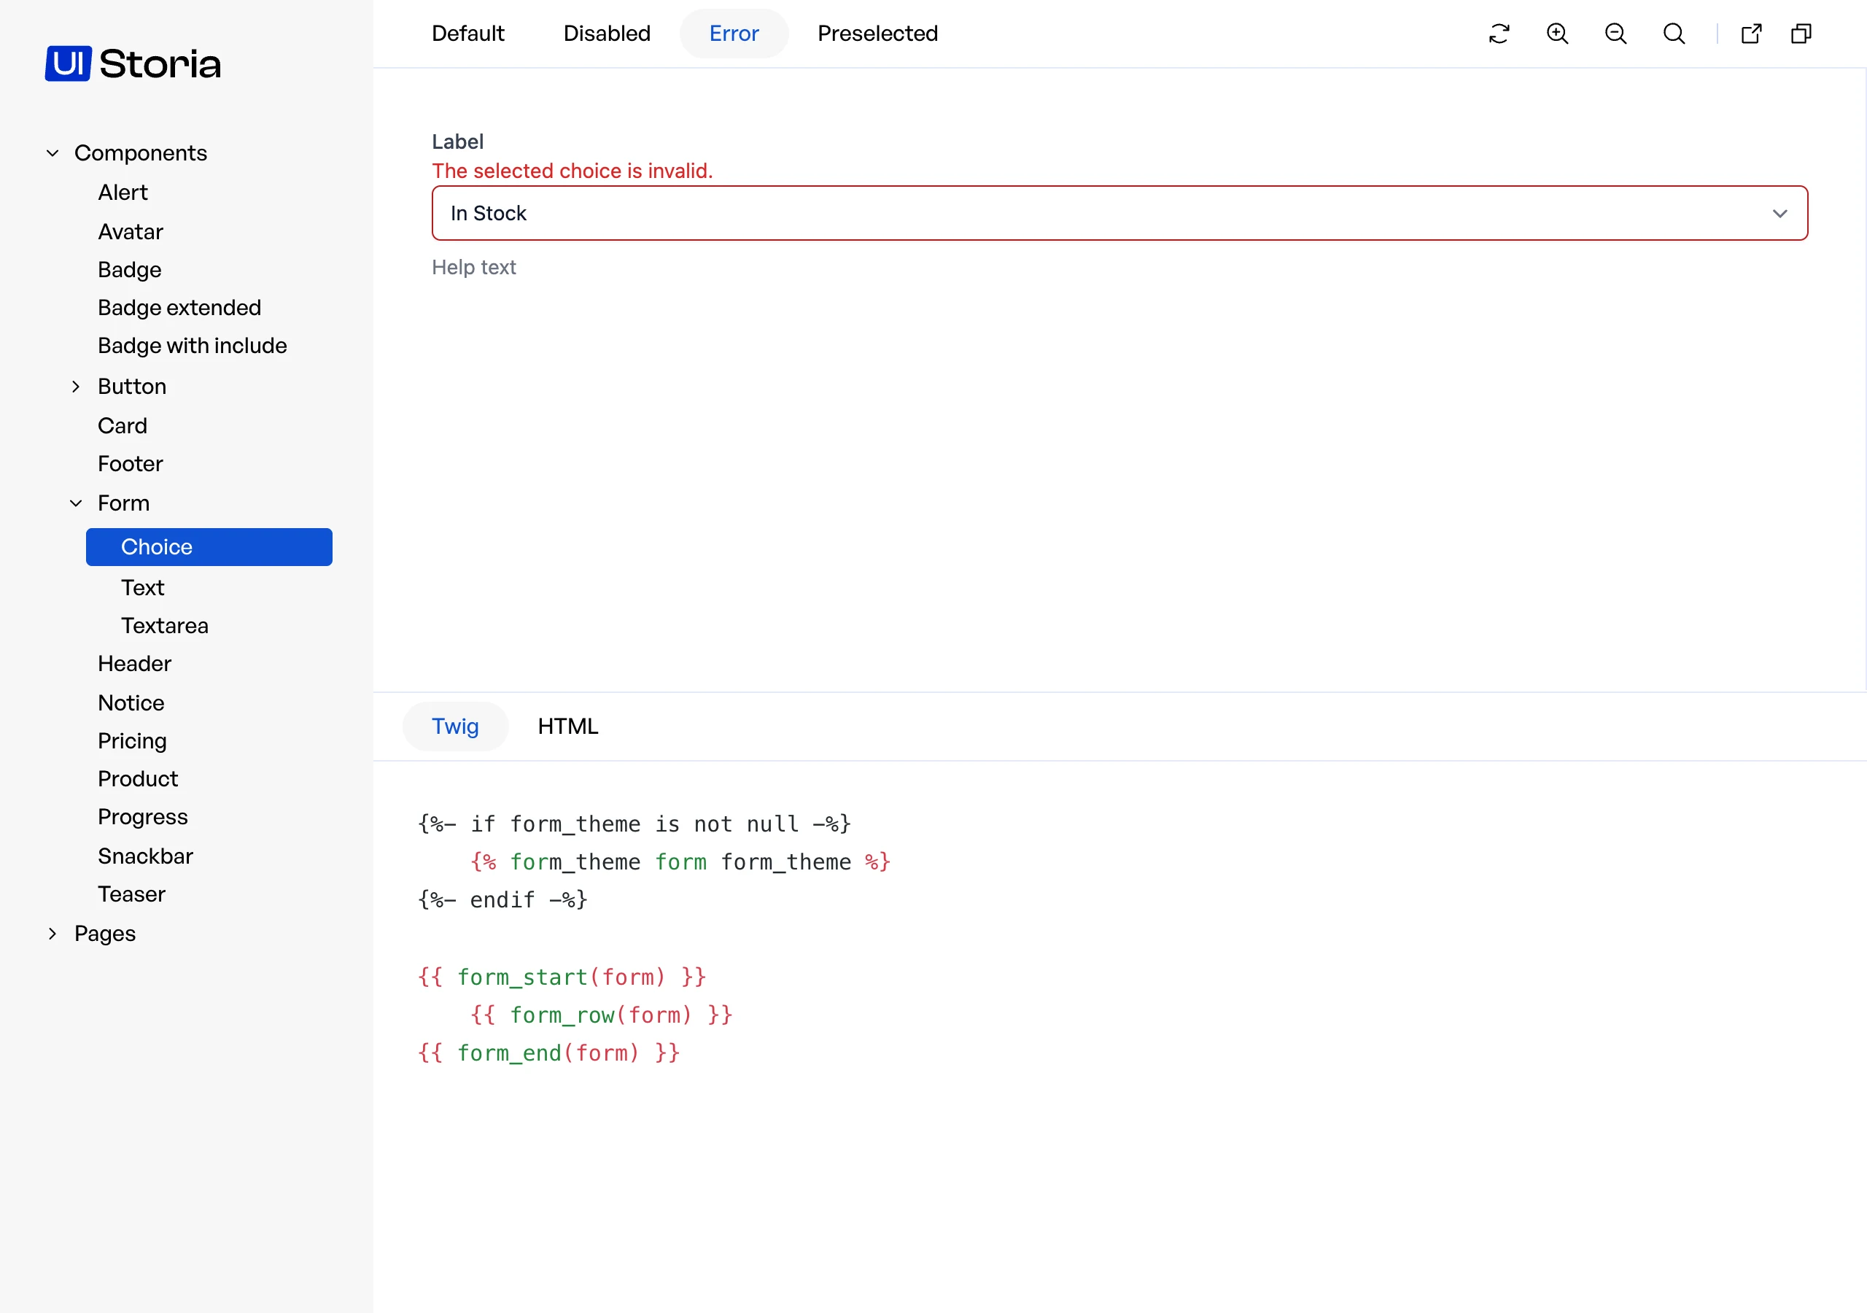
Task: Select the Pricing component
Action: pos(133,741)
